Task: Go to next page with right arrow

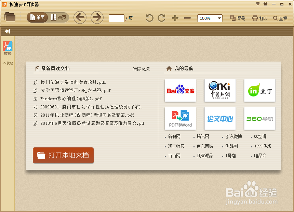Action: 97,18
